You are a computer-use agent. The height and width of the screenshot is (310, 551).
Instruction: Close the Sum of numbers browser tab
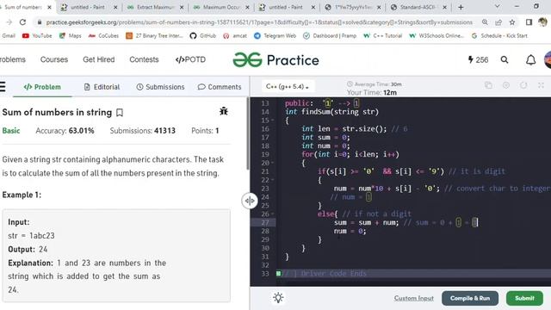[50, 7]
